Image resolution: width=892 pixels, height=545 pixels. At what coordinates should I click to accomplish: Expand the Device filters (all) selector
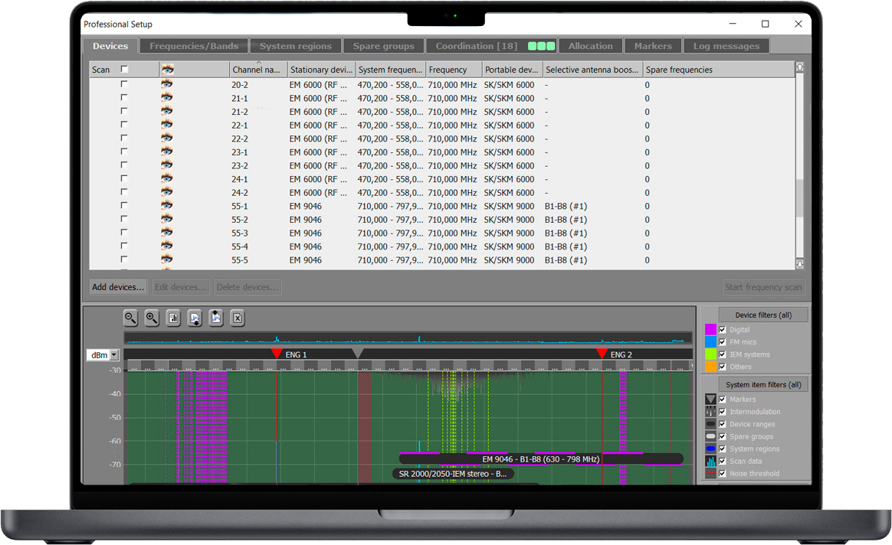pos(762,315)
